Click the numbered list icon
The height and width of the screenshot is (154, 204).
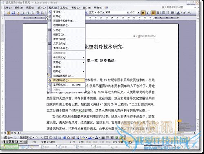164,13
